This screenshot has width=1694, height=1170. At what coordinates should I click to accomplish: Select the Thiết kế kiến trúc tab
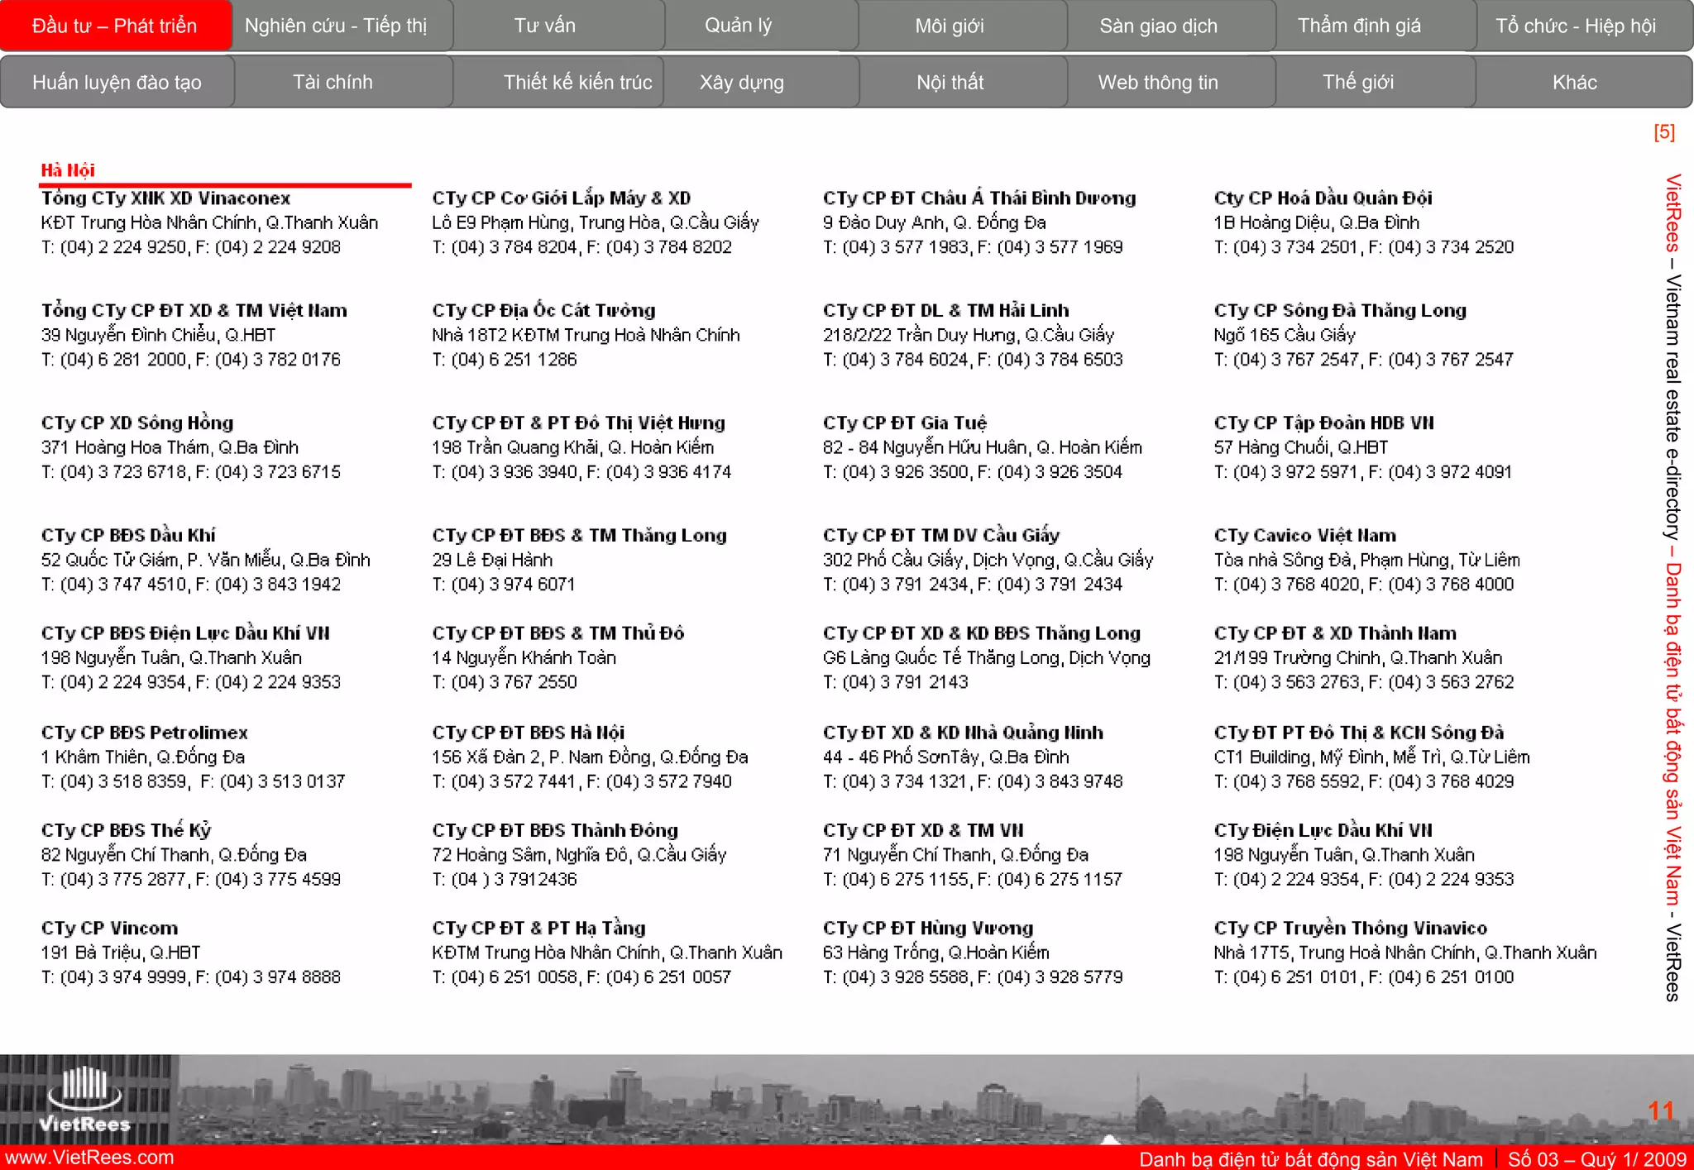pyautogui.click(x=558, y=82)
